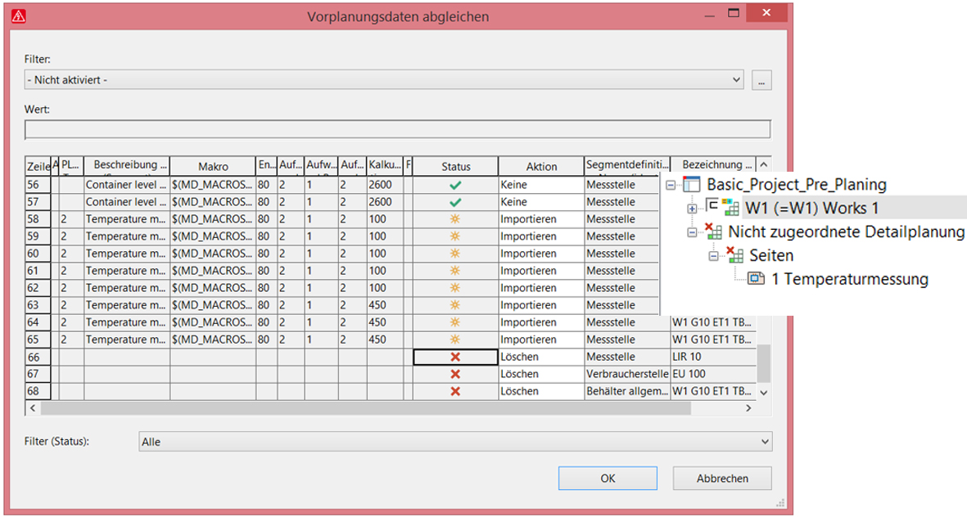
Task: Click the Aktion column header
Action: [540, 166]
